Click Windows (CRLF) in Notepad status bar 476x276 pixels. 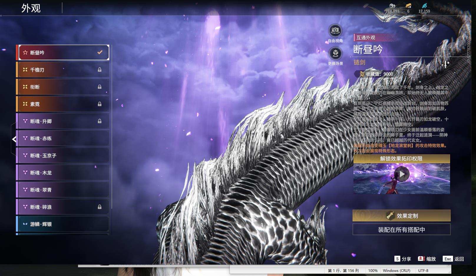(x=396, y=270)
